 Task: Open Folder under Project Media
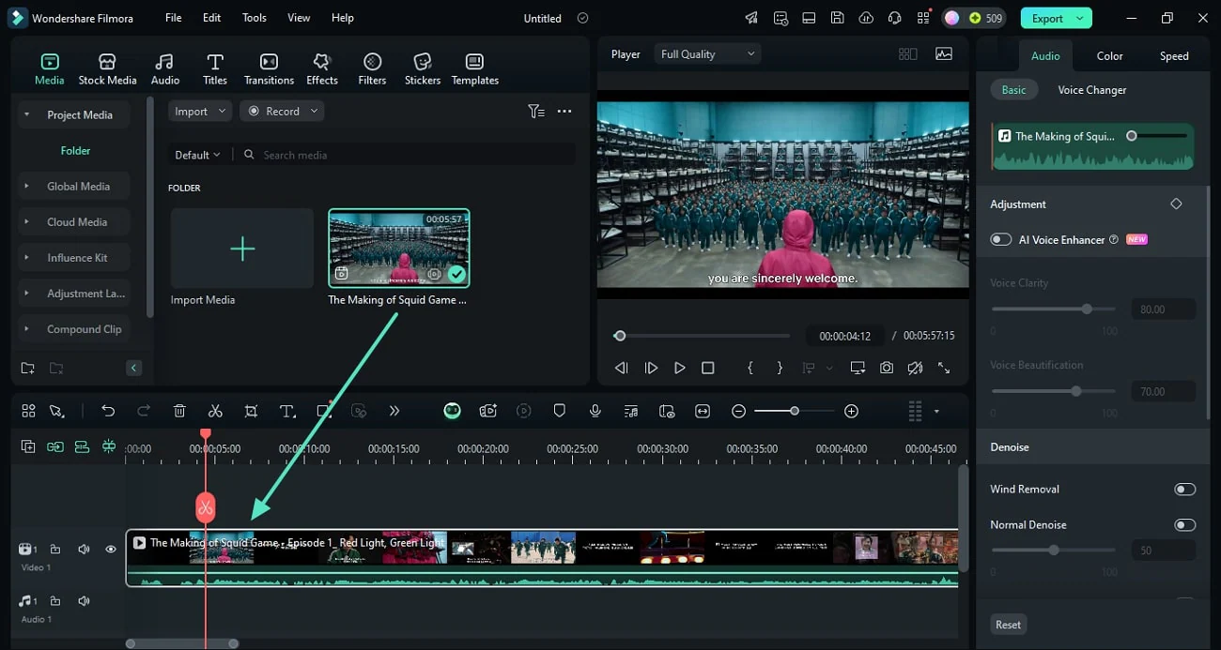tap(75, 150)
